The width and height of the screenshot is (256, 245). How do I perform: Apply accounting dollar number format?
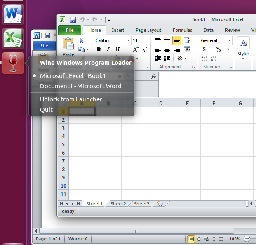(x=204, y=49)
